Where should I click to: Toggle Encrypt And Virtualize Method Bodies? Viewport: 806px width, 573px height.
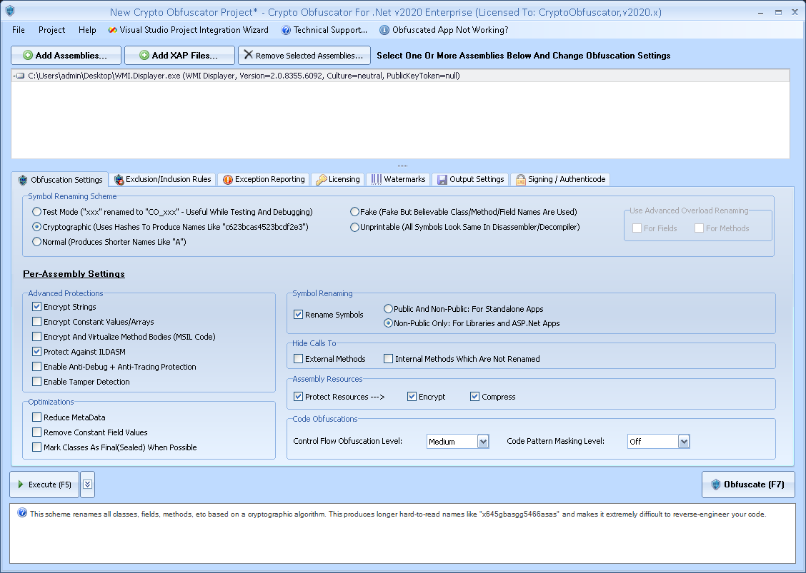[x=36, y=337]
